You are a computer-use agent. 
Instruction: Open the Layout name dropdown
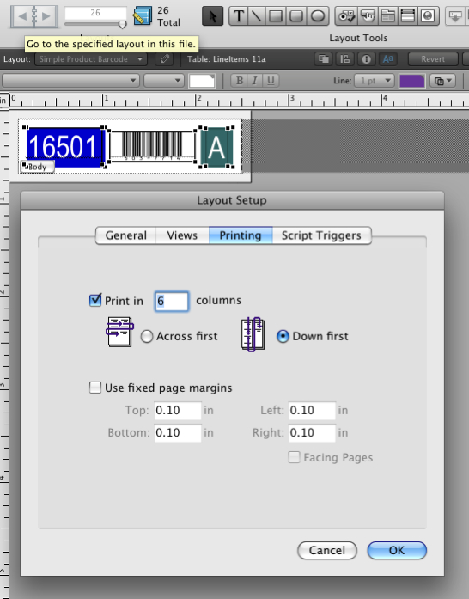pyautogui.click(x=91, y=59)
